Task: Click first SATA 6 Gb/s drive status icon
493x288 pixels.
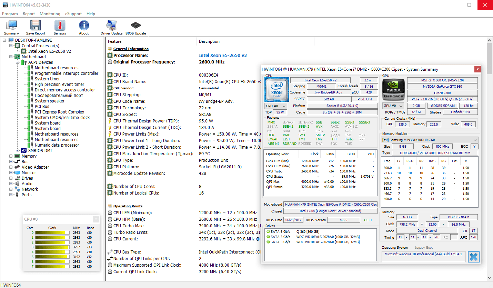Action: coord(268,232)
